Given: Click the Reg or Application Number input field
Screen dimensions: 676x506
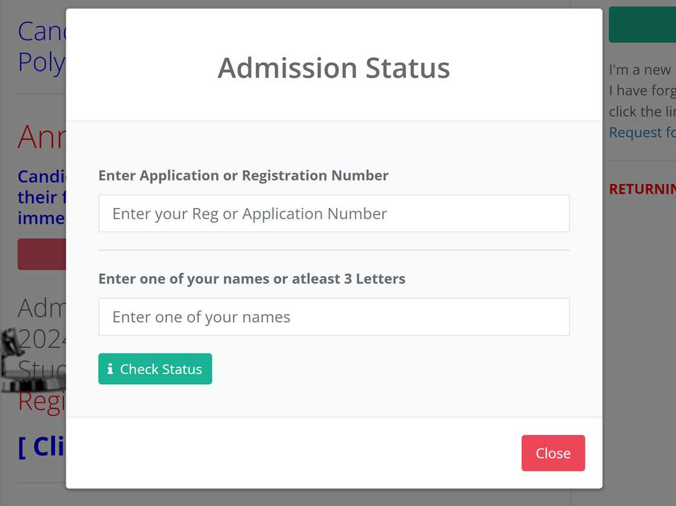Looking at the screenshot, I should 334,213.
